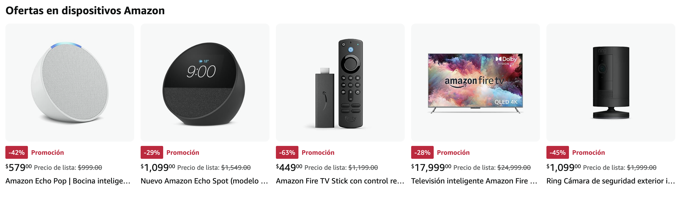Click the $449 Fire TV Stick price
679x206 pixels.
click(289, 168)
